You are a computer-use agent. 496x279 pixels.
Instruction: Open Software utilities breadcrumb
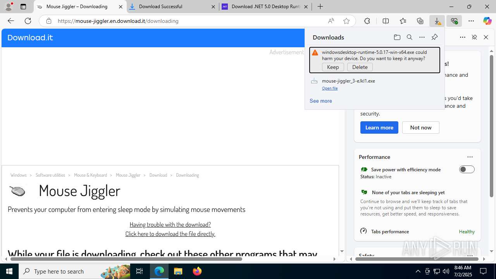pyautogui.click(x=50, y=175)
